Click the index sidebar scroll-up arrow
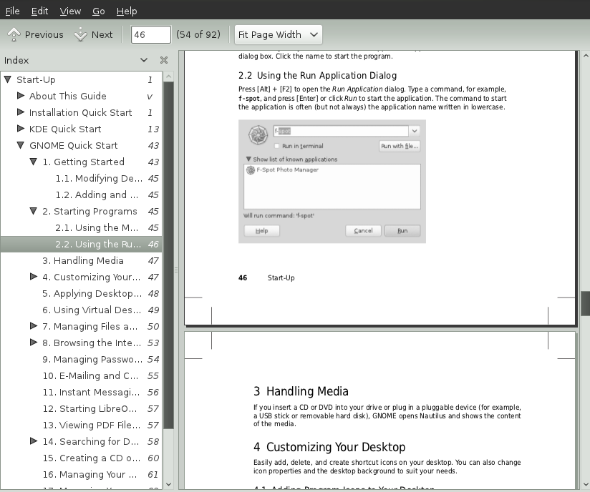The width and height of the screenshot is (590, 492). [168, 77]
